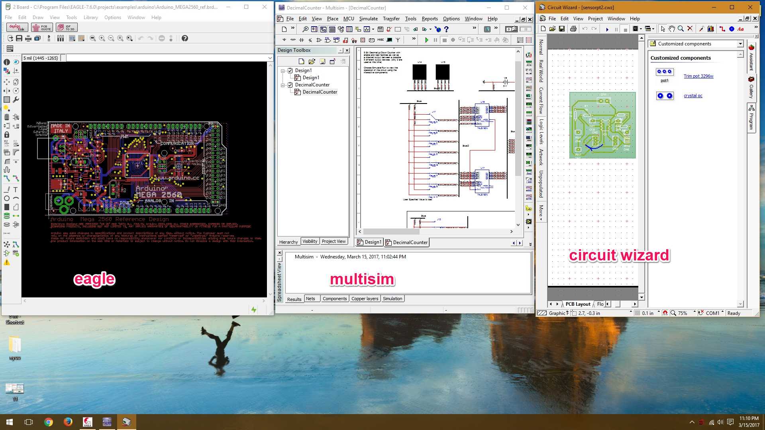Click the Circuit Wizard PCB layout thumbnail

(x=602, y=125)
